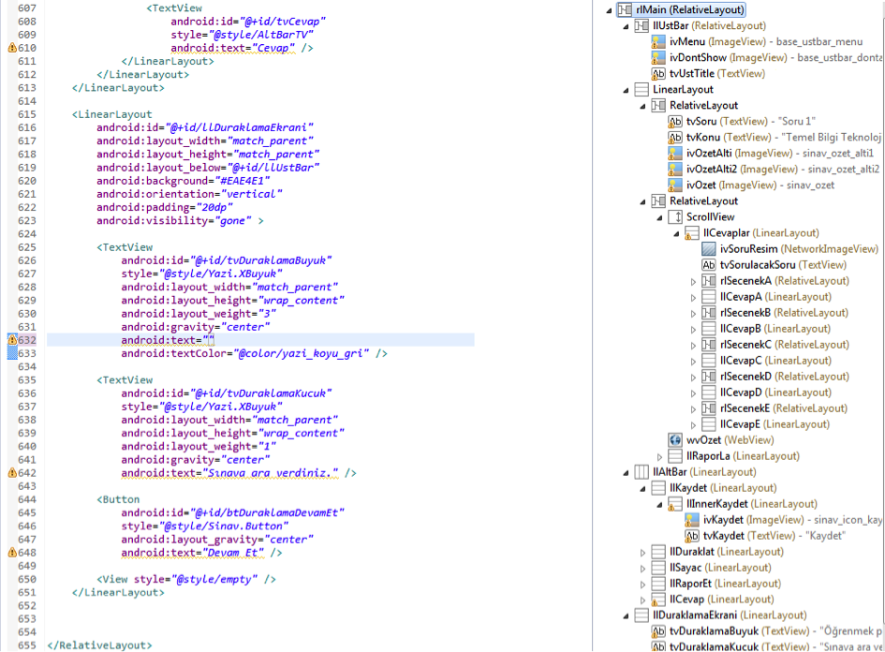The height and width of the screenshot is (652, 885).
Task: Click the tvUstTitle TextView icon
Action: pos(658,73)
